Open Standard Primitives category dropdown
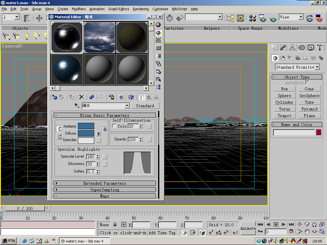Image resolution: width=327 pixels, height=245 pixels. (317, 67)
